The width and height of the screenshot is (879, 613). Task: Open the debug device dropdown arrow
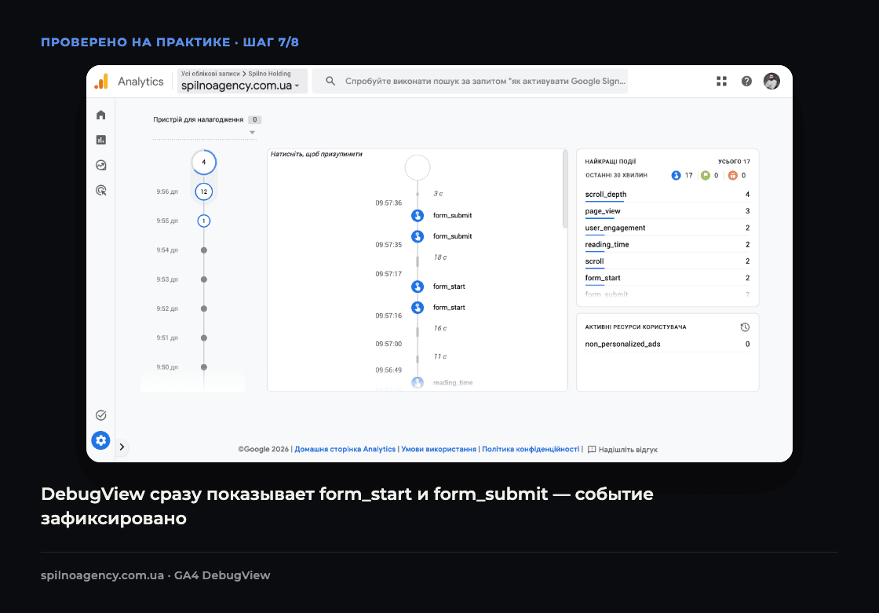click(252, 133)
